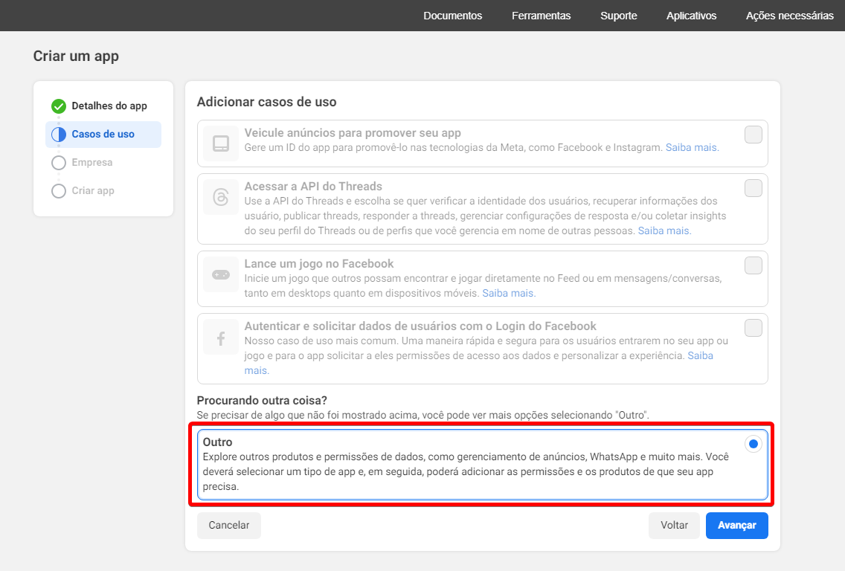Click the game controller icon
This screenshot has height=571, width=845.
click(221, 275)
